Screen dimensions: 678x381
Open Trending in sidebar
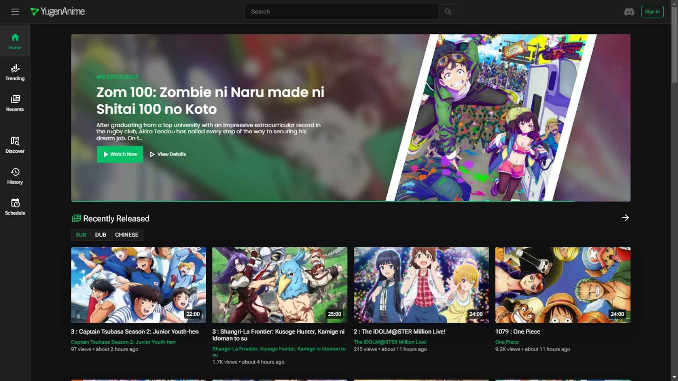pos(15,72)
